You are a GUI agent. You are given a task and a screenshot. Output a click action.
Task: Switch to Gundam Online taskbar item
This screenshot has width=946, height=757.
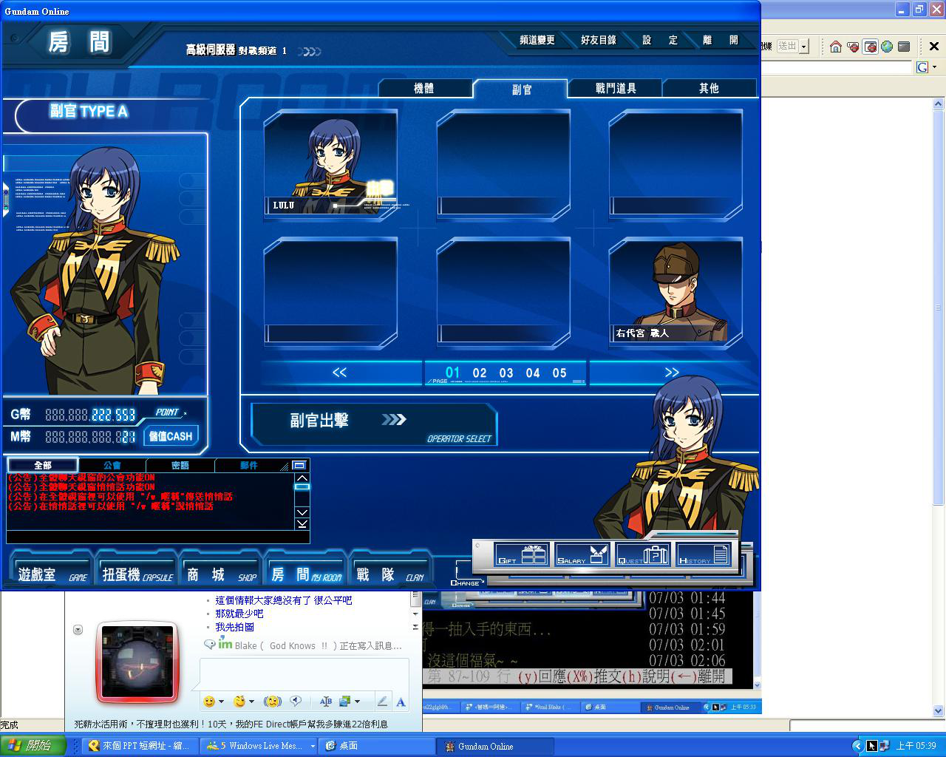click(x=494, y=746)
